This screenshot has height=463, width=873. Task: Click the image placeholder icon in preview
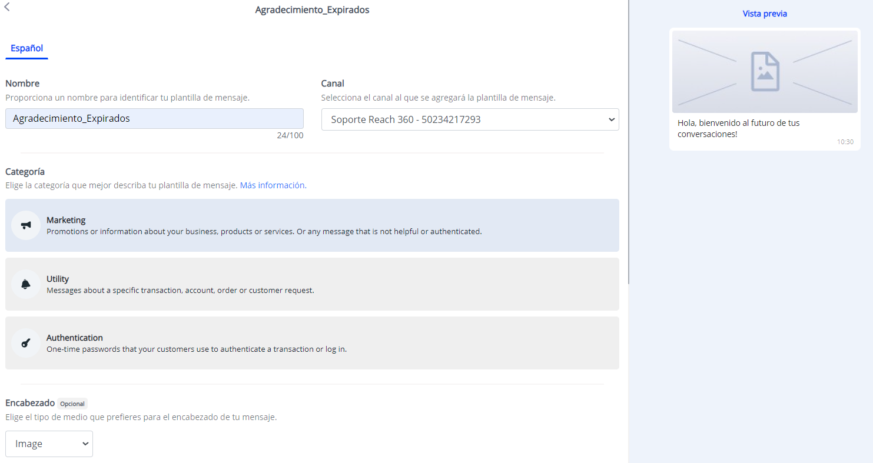tap(765, 72)
